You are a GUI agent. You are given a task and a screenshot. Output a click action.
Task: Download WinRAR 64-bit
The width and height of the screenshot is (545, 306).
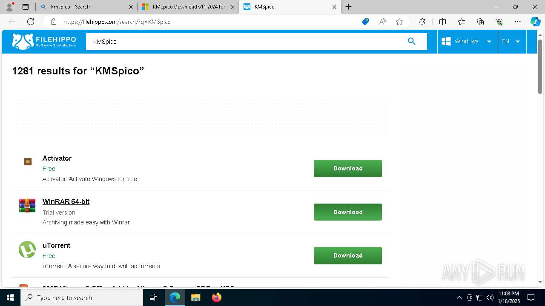(348, 212)
